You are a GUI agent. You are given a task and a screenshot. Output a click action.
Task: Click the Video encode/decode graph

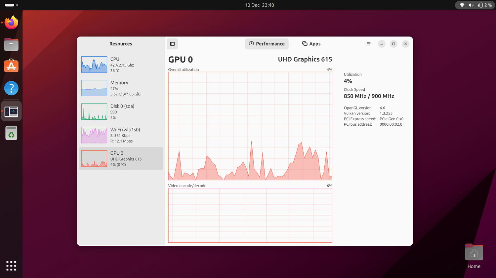point(250,215)
